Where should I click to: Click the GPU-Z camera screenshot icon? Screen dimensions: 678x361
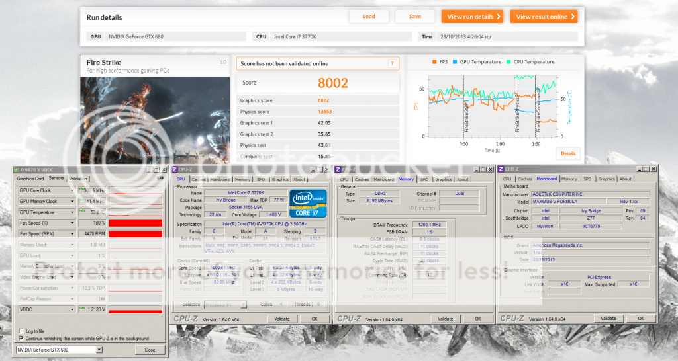160,179
